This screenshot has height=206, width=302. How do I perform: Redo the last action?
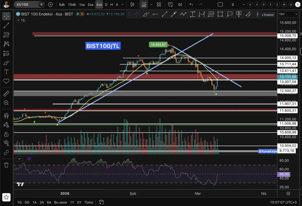(x=200, y=5)
